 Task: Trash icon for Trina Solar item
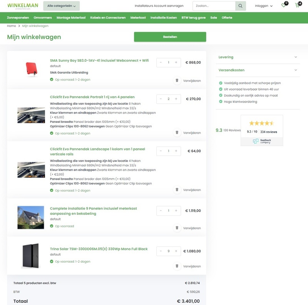(x=177, y=266)
